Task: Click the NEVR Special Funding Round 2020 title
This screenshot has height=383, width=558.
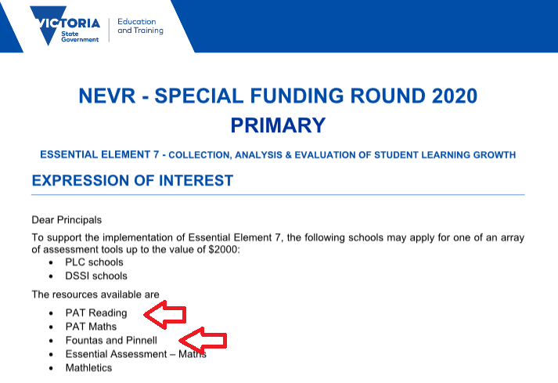Action: click(x=278, y=96)
